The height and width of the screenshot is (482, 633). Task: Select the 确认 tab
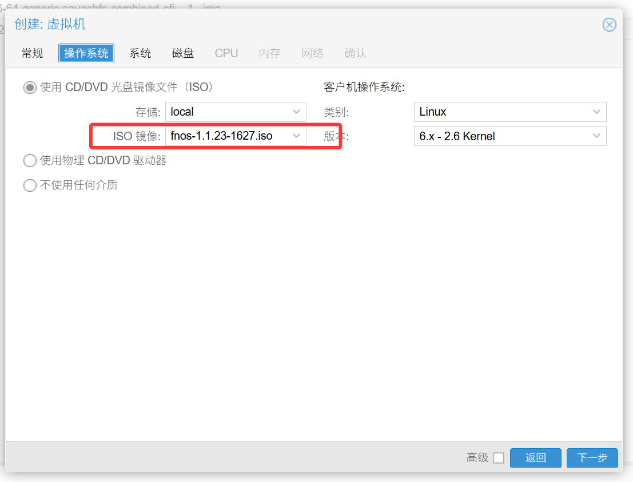(355, 53)
